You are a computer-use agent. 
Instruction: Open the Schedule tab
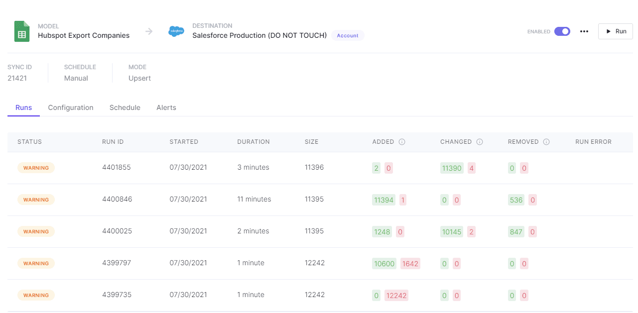pyautogui.click(x=125, y=107)
